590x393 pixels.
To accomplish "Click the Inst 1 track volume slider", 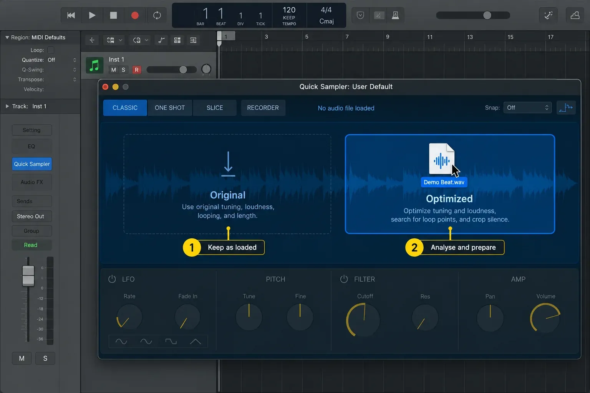I will (171, 69).
